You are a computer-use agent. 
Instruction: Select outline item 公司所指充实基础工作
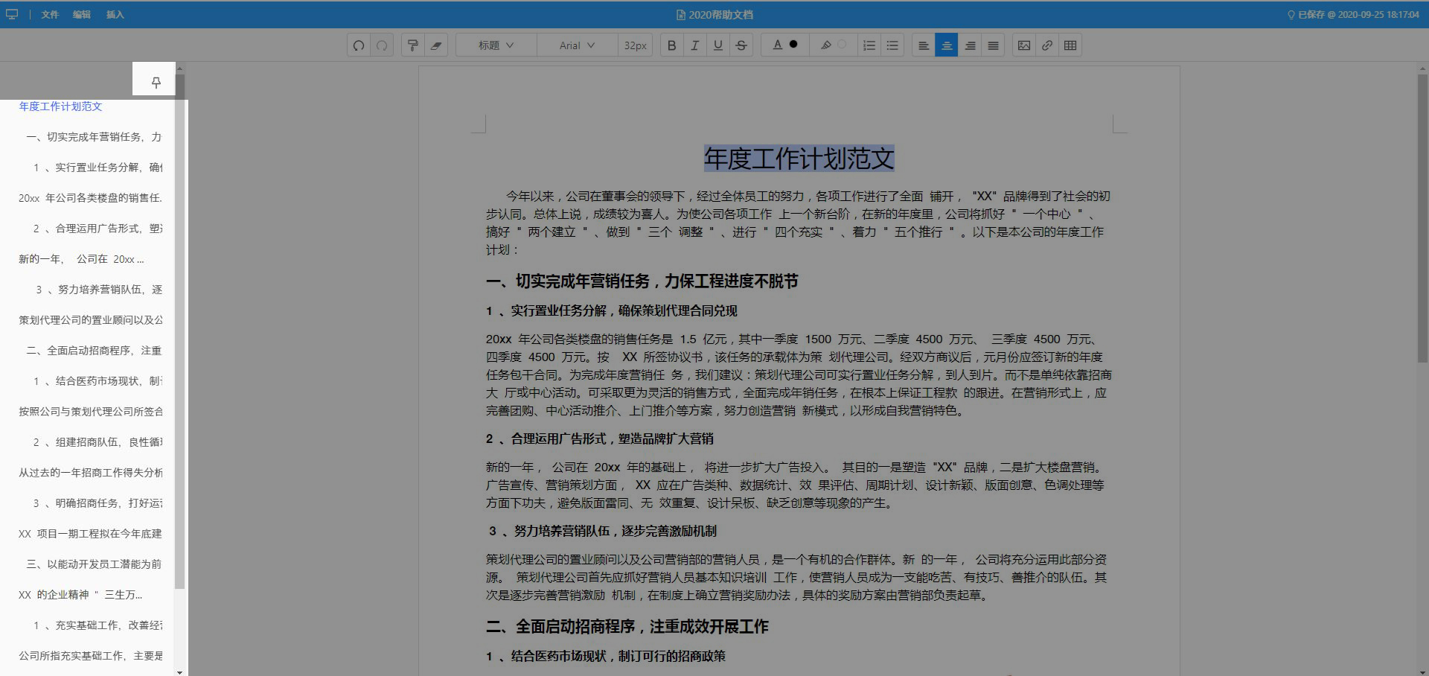[x=91, y=656]
